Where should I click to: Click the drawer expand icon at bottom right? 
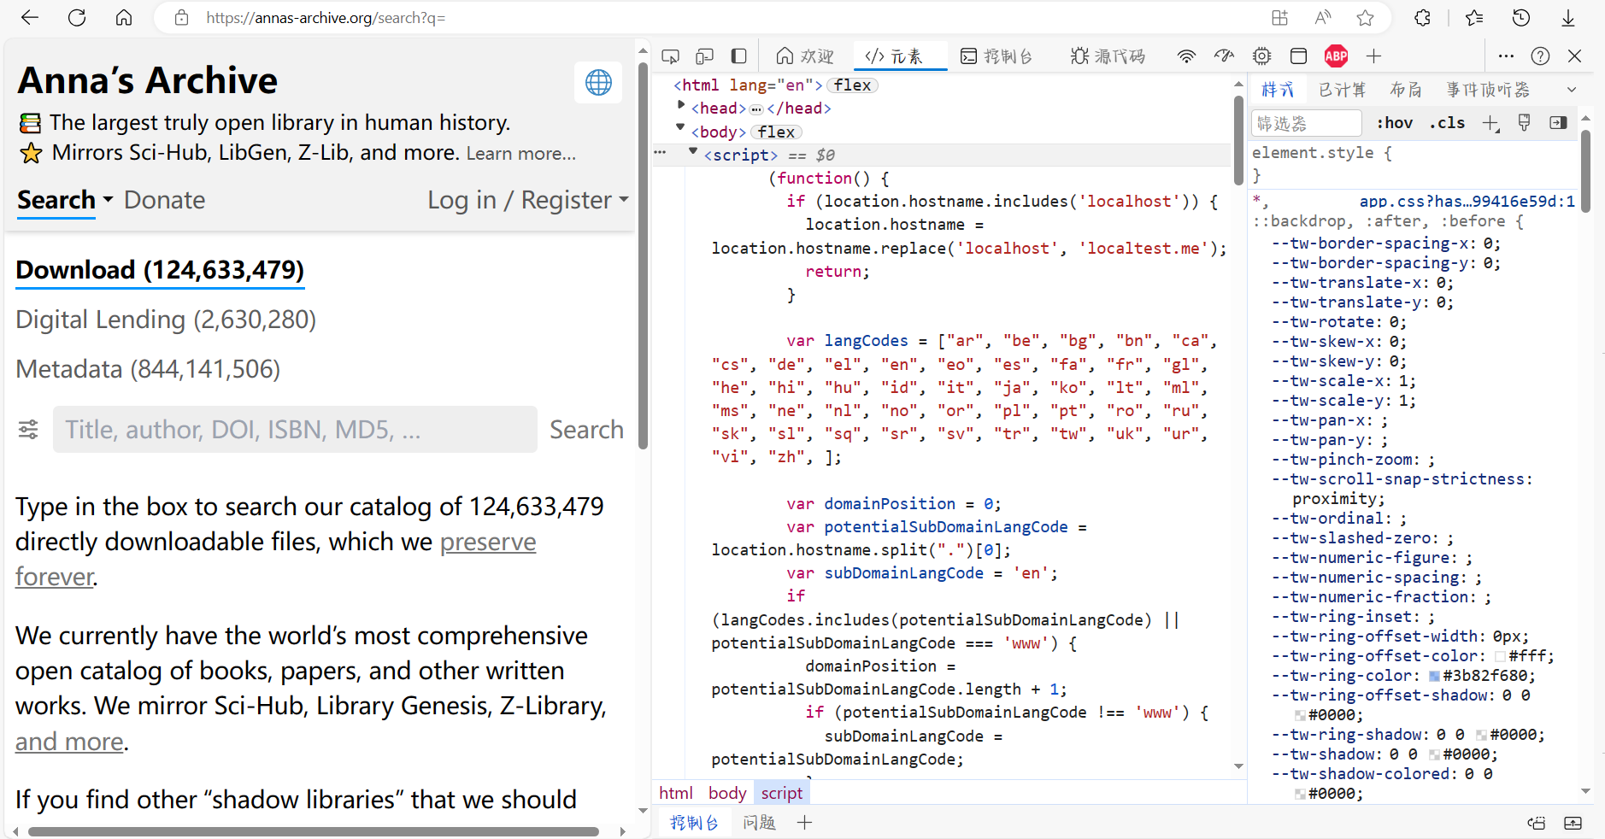[x=1573, y=823]
